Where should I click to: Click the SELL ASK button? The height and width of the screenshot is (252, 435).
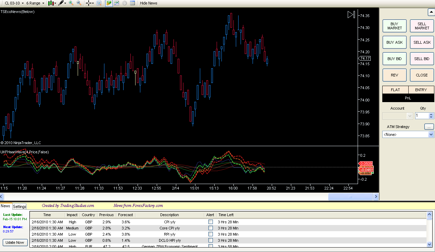point(422,42)
